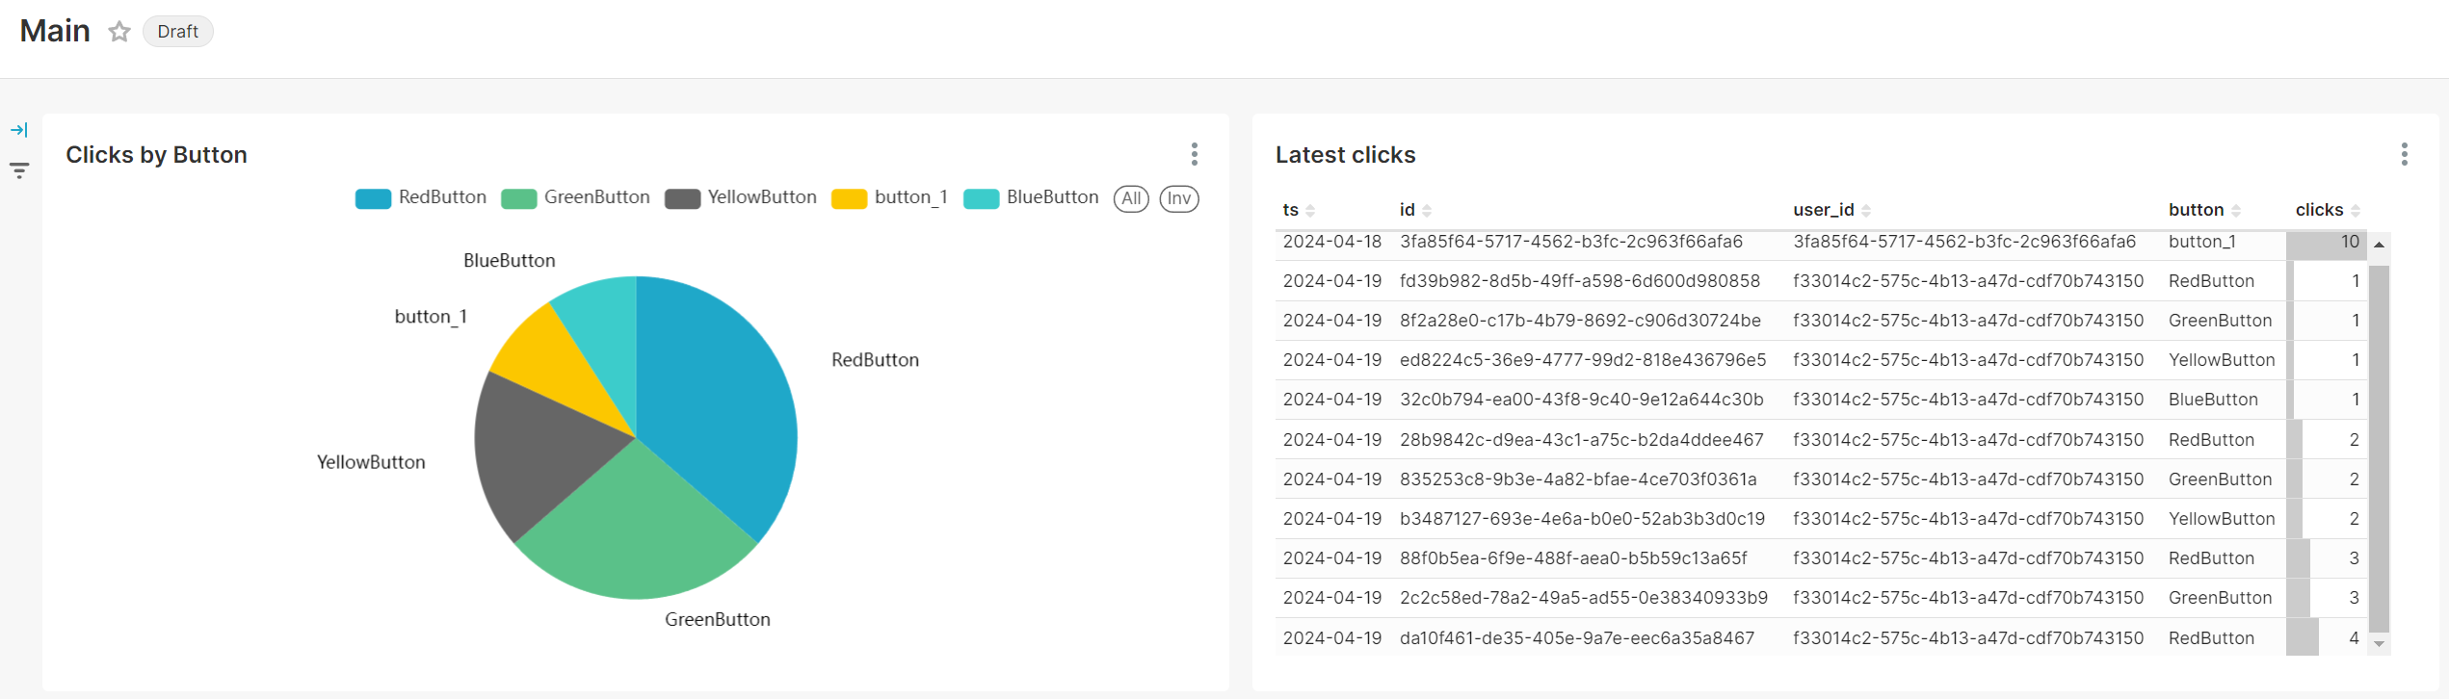2449x699 pixels.
Task: Open Latest clicks table options menu
Action: [2404, 154]
